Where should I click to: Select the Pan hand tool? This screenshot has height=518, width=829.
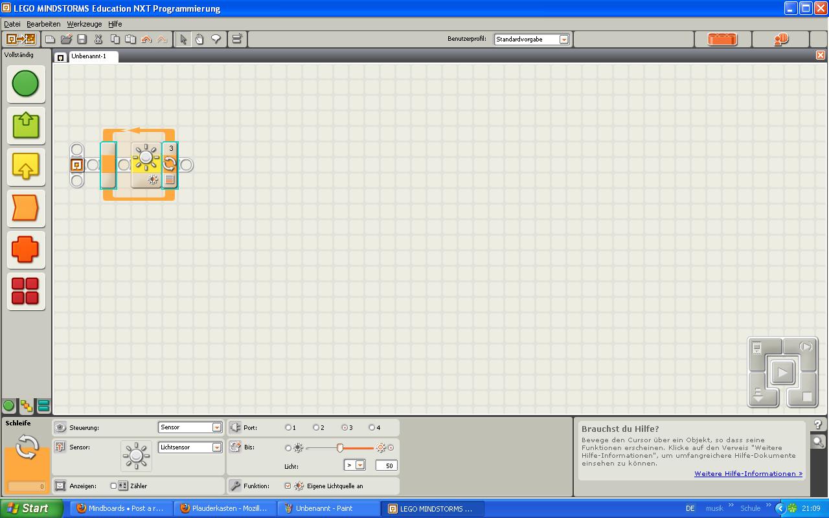pos(199,39)
